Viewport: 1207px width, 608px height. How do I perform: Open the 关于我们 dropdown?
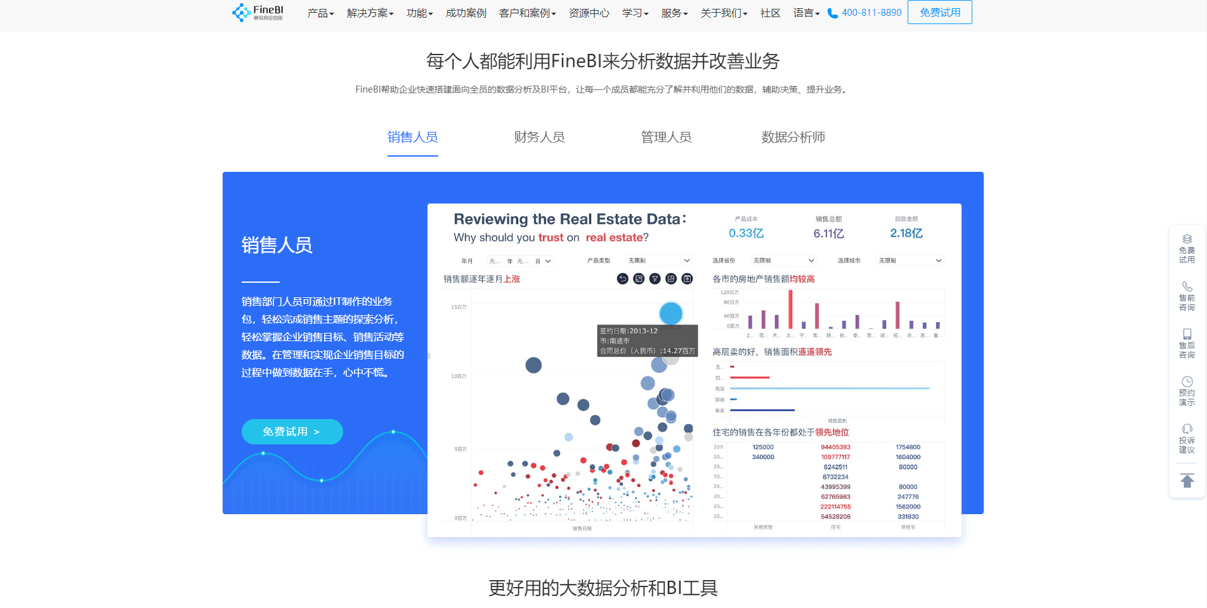pyautogui.click(x=724, y=13)
